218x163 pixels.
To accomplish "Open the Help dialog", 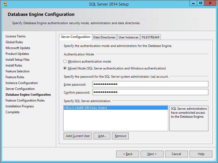I will [x=201, y=154].
